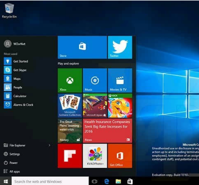Launch the Movies & TV tile
The height and width of the screenshot is (185, 199).
point(120,81)
